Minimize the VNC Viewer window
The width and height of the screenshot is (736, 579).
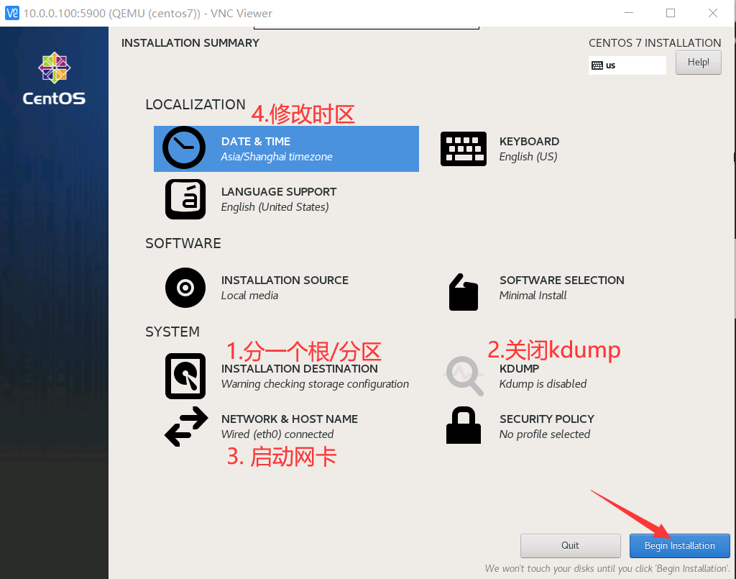(x=629, y=13)
